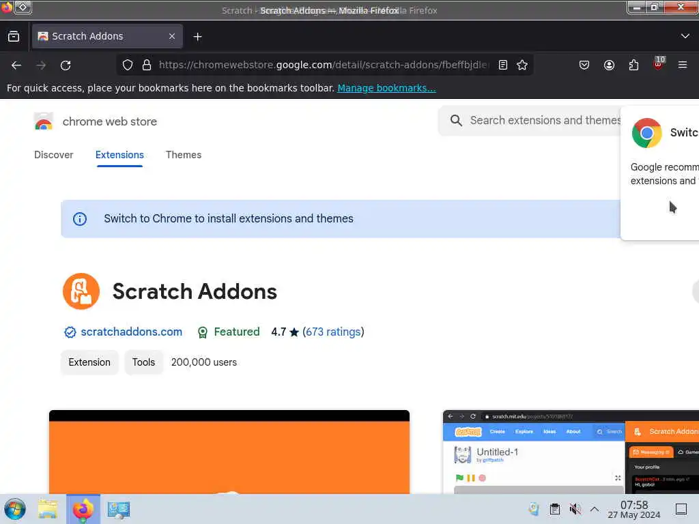This screenshot has height=524, width=699.
Task: Open the scratchaddons.com link
Action: (131, 332)
